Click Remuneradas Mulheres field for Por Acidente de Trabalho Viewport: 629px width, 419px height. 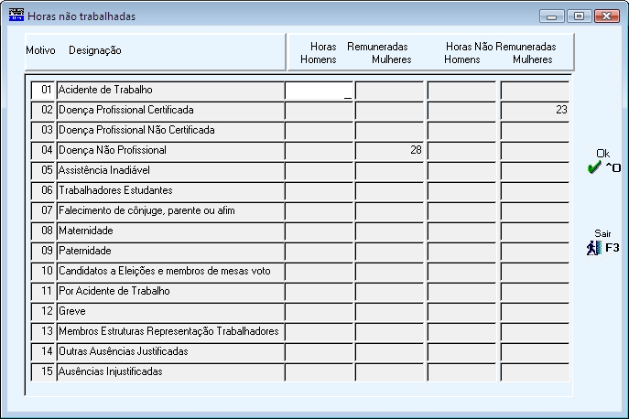pos(389,291)
